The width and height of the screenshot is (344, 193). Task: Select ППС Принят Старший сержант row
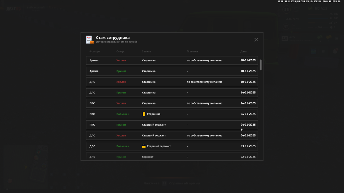172,125
